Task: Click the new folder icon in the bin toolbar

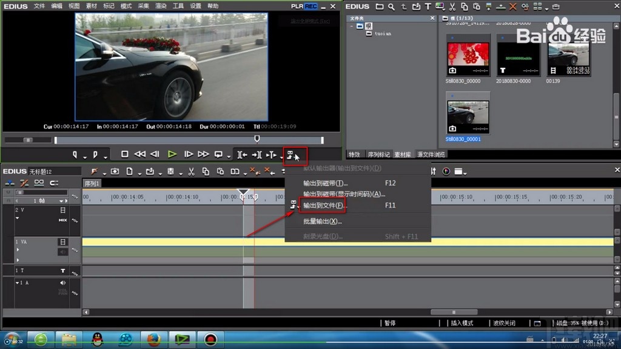Action: (380, 6)
